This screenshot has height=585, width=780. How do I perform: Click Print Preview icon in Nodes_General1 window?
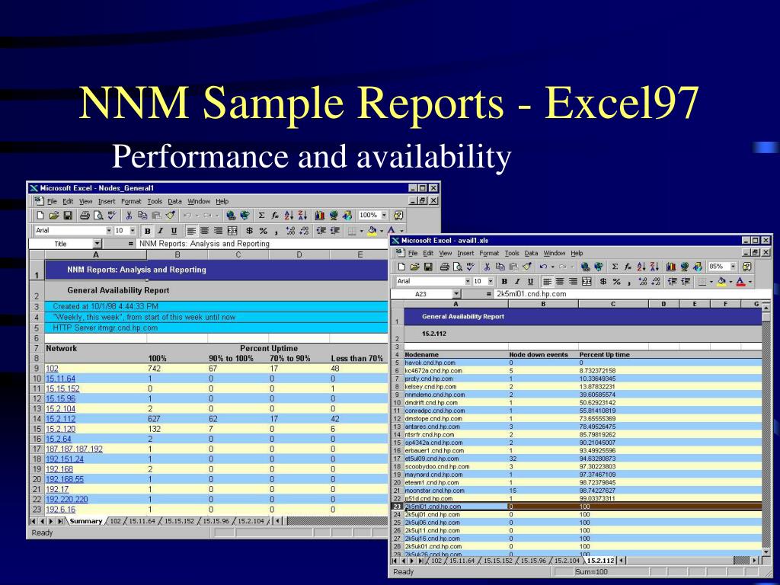pyautogui.click(x=98, y=216)
